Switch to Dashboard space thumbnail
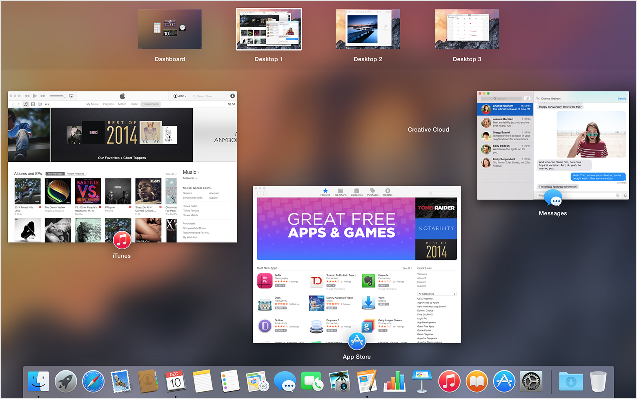The image size is (637, 399). pos(170,29)
